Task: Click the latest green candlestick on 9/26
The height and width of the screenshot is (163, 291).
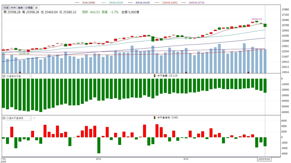Action: (265, 25)
